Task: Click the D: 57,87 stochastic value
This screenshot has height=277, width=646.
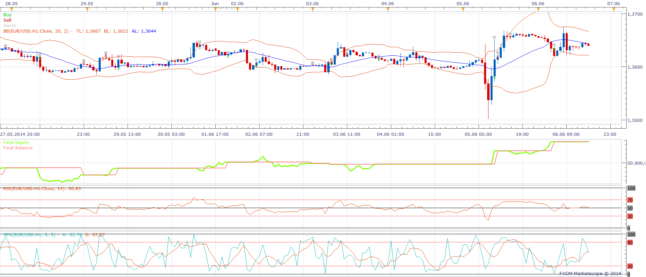Action: point(95,235)
